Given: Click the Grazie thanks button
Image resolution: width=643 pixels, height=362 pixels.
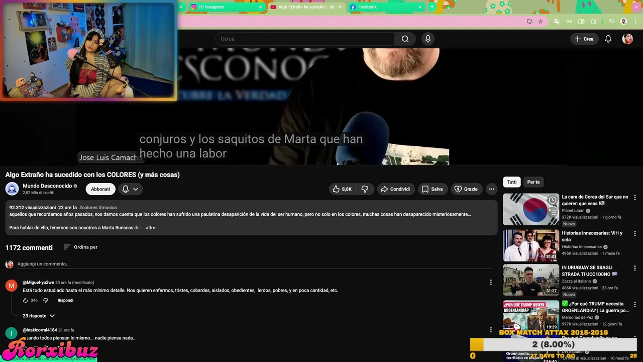Looking at the screenshot, I should point(466,189).
